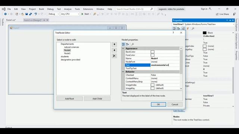Click the Start debugging button

point(85,14)
